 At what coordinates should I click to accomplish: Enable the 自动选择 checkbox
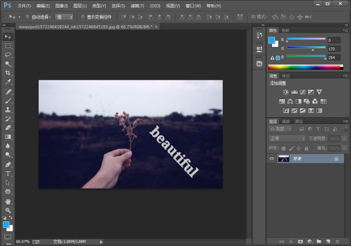pos(27,17)
